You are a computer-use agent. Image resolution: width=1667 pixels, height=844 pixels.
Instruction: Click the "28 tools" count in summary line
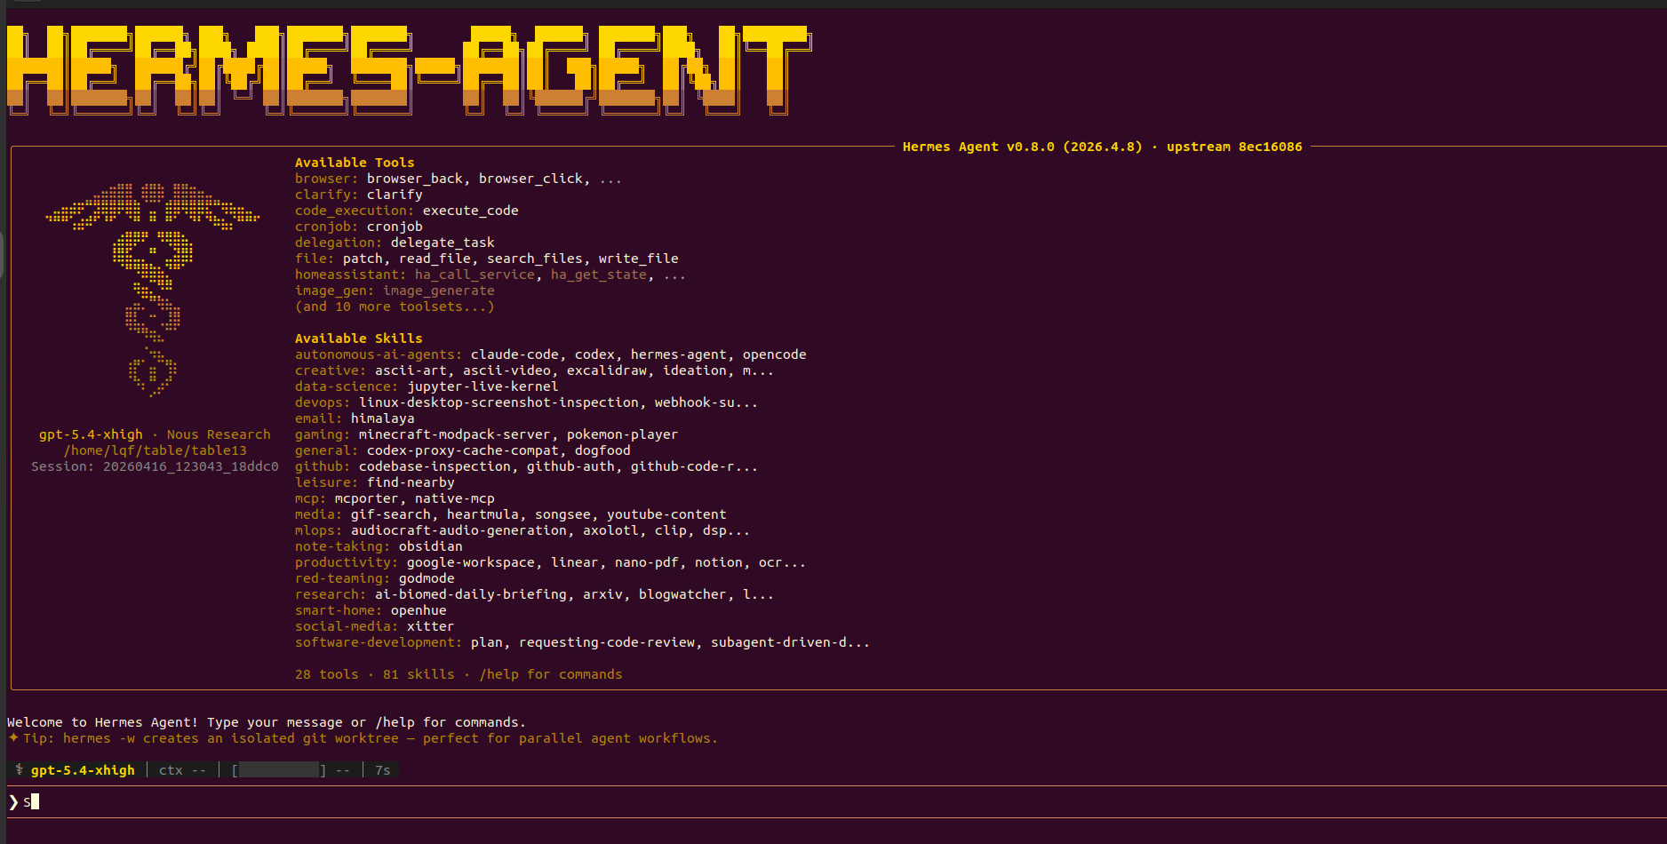[327, 674]
